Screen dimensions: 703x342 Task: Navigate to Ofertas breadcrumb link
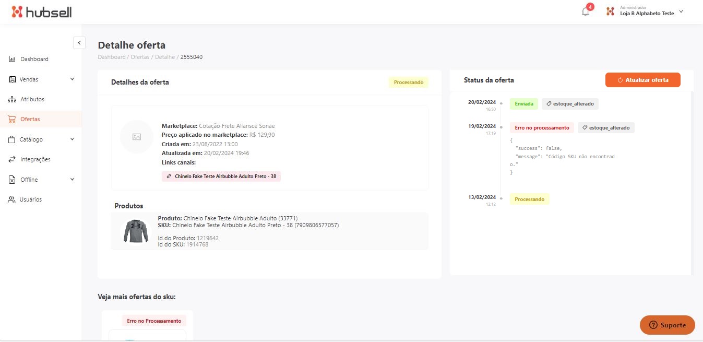click(139, 57)
